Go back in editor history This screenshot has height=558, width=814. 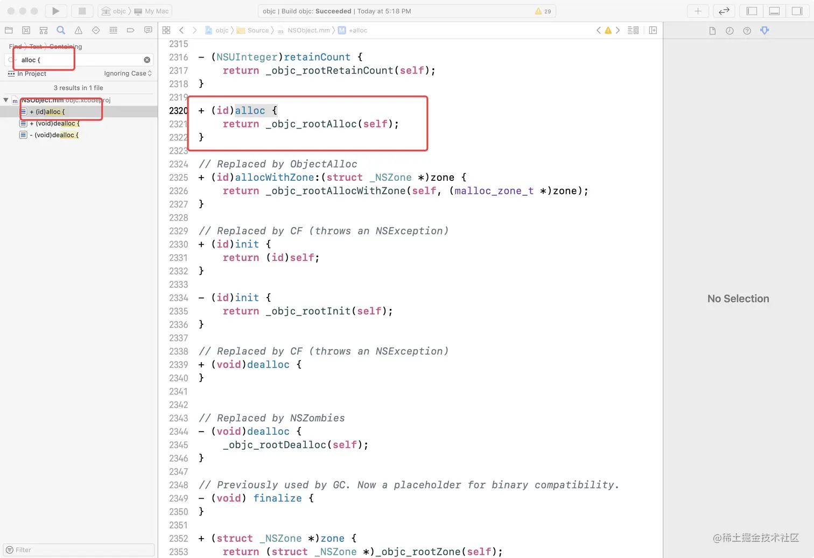point(181,30)
